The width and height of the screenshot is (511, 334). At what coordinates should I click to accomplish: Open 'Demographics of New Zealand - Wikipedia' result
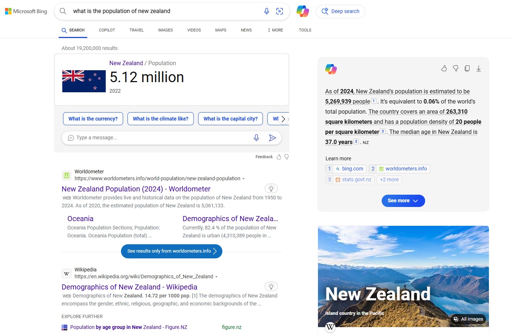(129, 287)
